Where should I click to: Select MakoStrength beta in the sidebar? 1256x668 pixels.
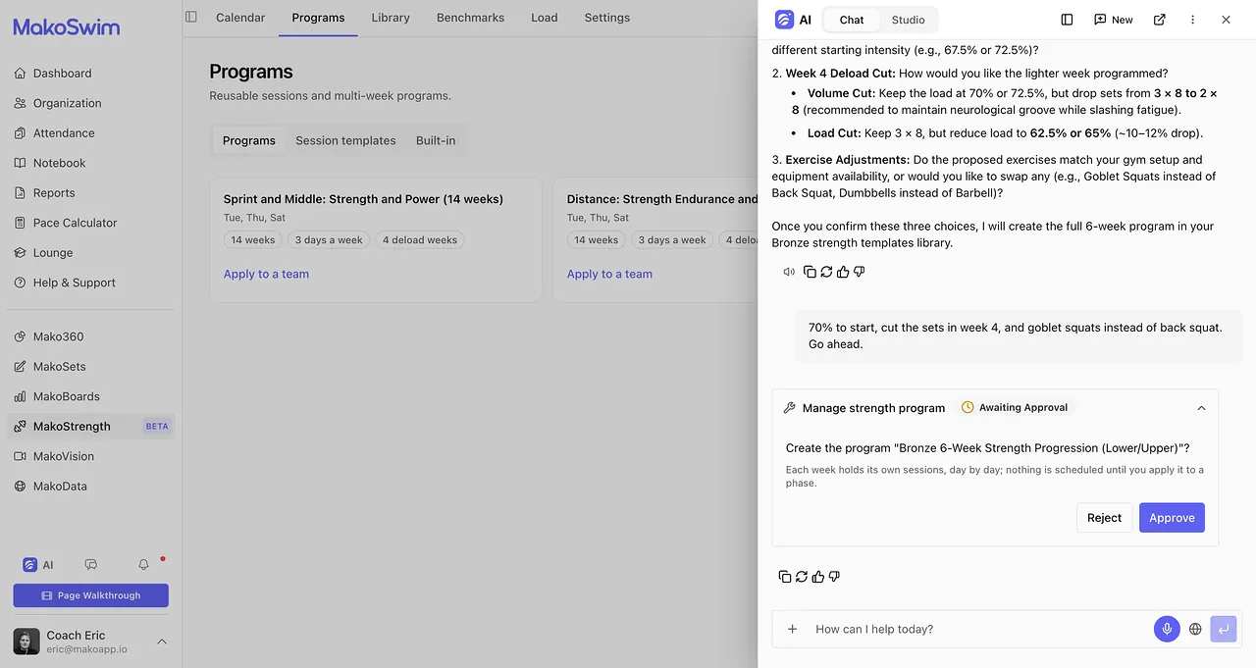(90, 427)
